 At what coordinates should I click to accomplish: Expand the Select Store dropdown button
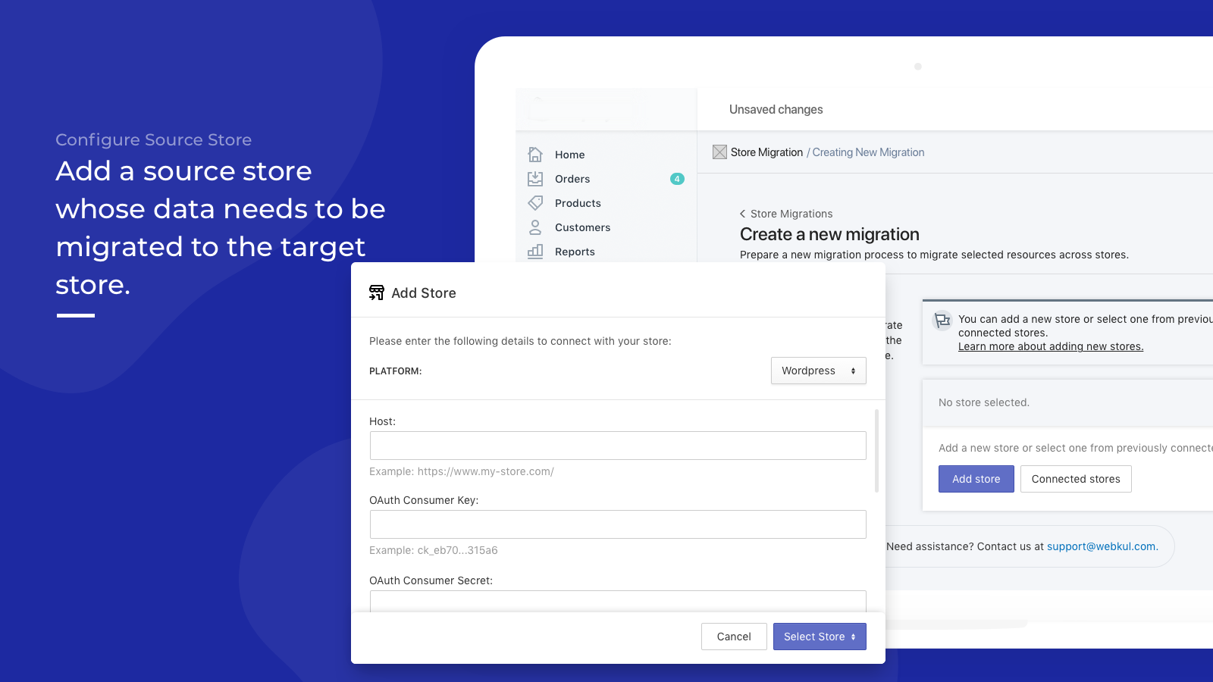[x=820, y=636]
